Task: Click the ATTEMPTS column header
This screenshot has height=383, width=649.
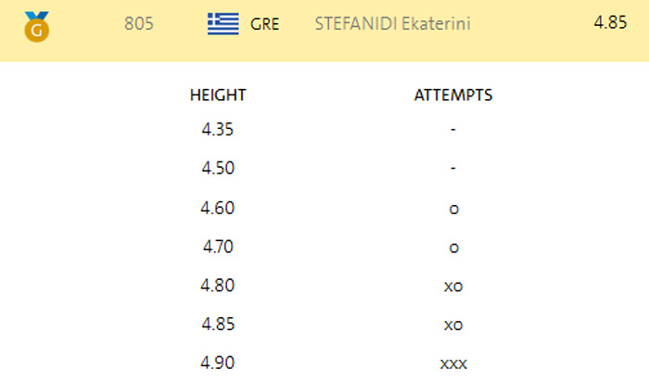Action: coord(452,95)
